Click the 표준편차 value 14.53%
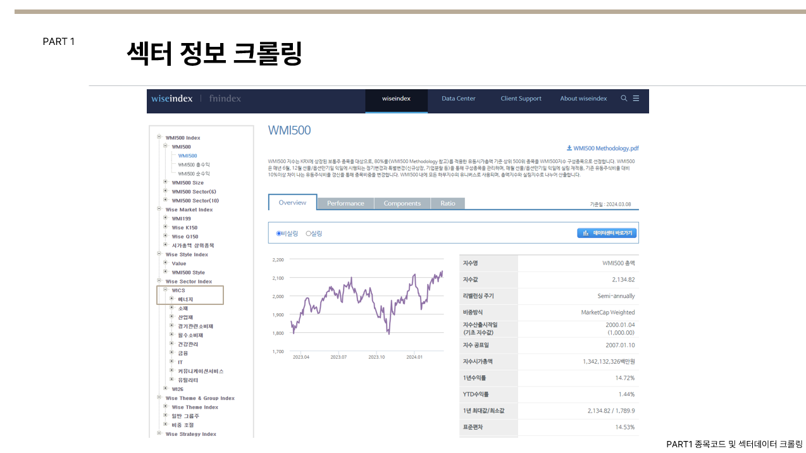 (625, 427)
